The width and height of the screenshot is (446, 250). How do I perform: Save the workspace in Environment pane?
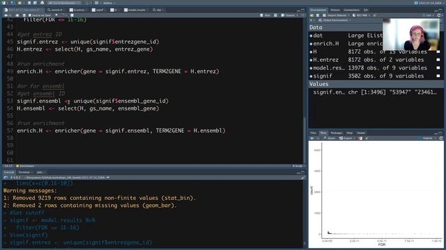(x=318, y=15)
